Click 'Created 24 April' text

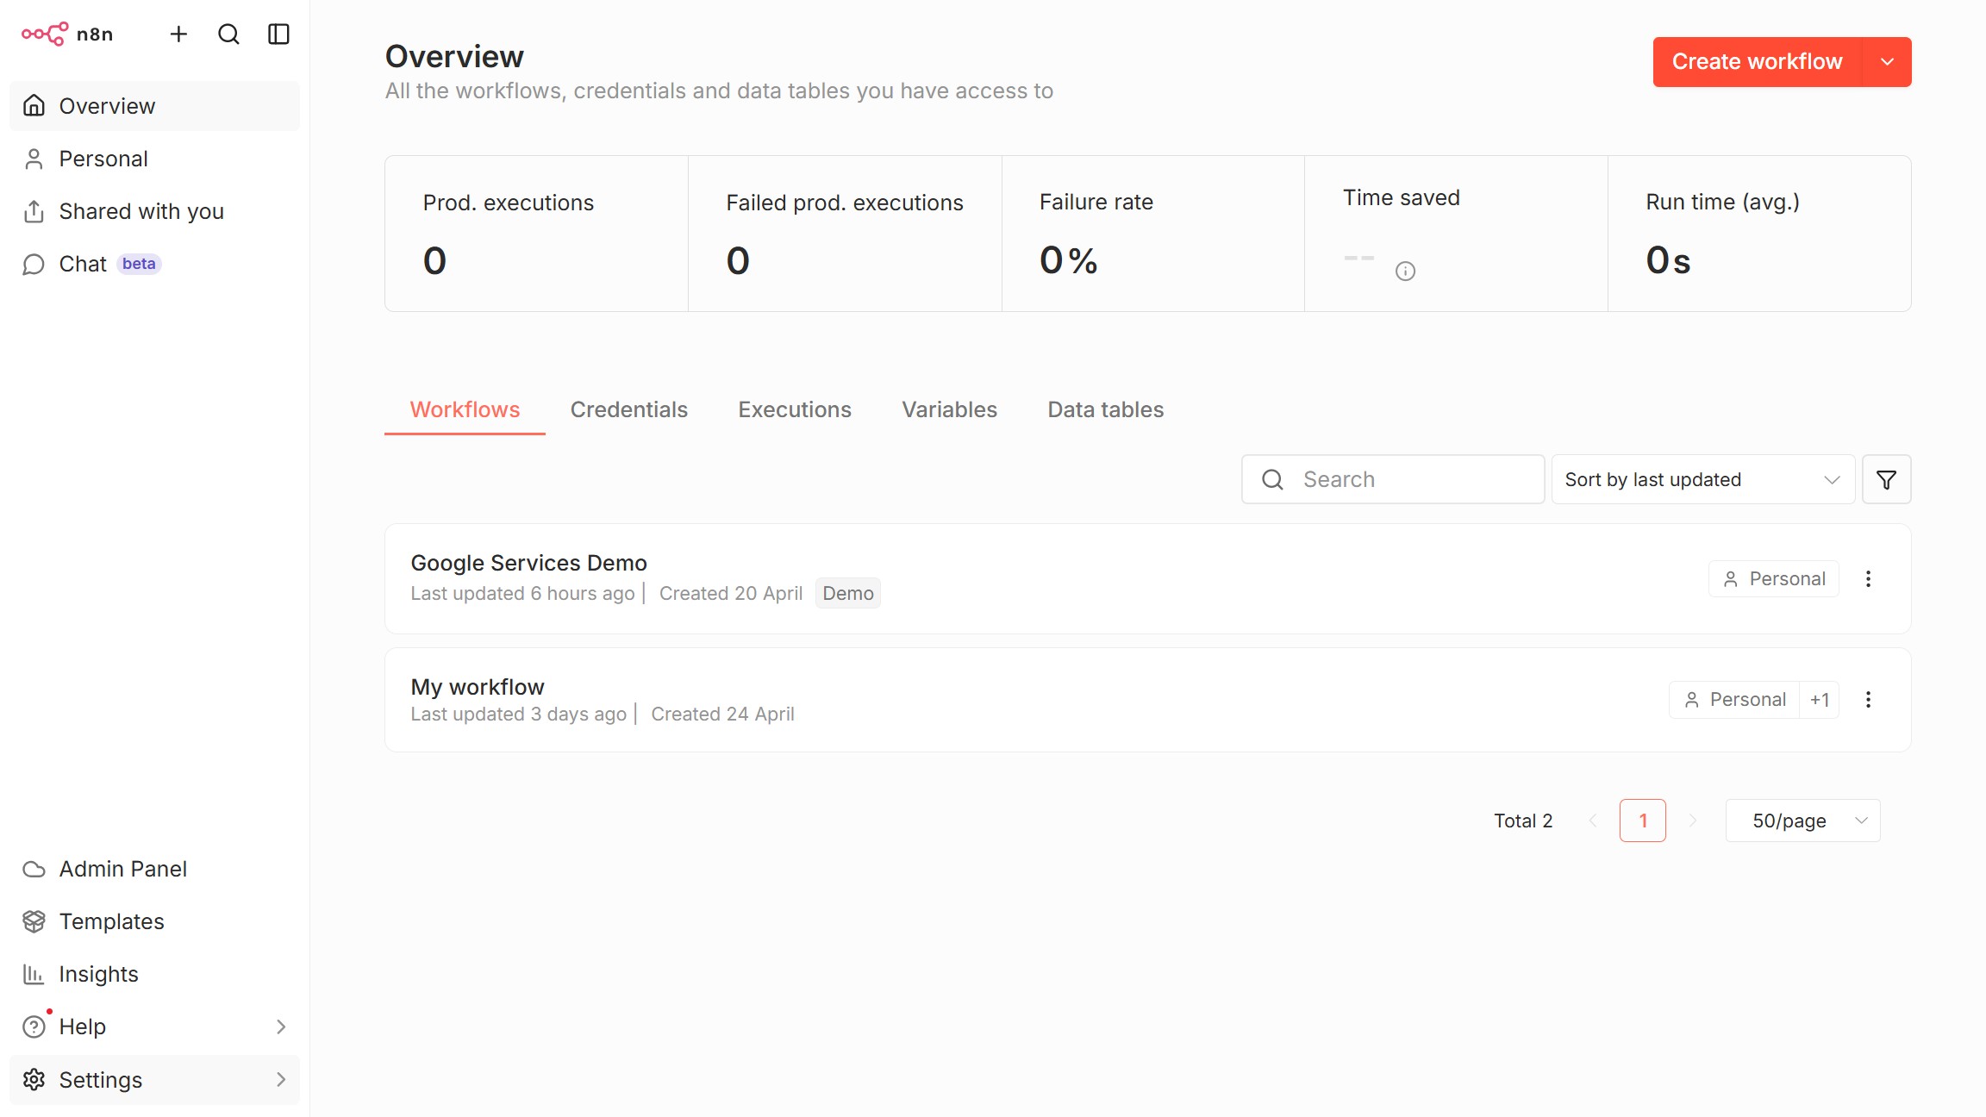(x=722, y=714)
